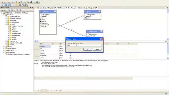Collapse the gorev table window
Viewport: 169px width, 95px height.
(x=100, y=12)
